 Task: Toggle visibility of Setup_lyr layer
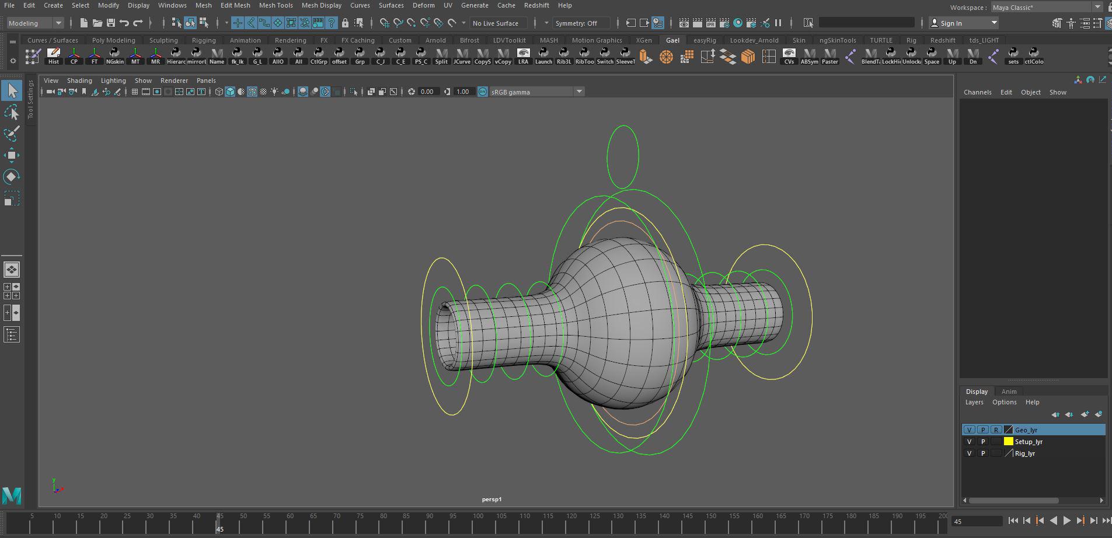pyautogui.click(x=970, y=442)
